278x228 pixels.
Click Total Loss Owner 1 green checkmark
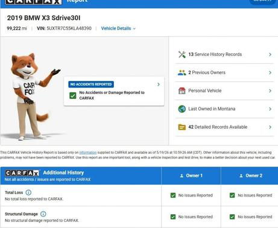pyautogui.click(x=173, y=195)
